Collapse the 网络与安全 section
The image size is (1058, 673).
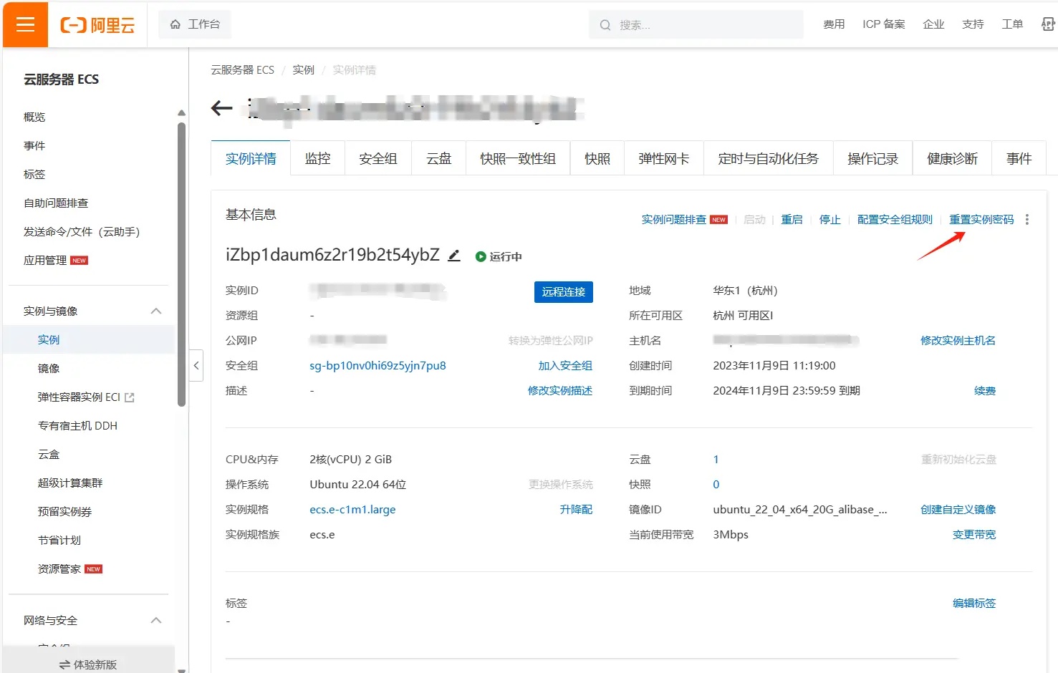point(156,621)
